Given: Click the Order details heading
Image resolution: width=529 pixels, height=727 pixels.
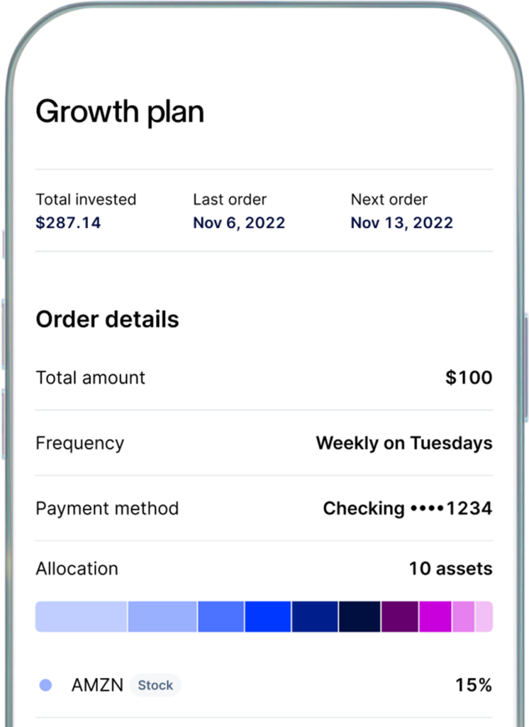Looking at the screenshot, I should coord(108,319).
